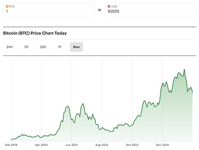
Task: Click the 'Jun 2021' axis label
Action: coord(71,145)
